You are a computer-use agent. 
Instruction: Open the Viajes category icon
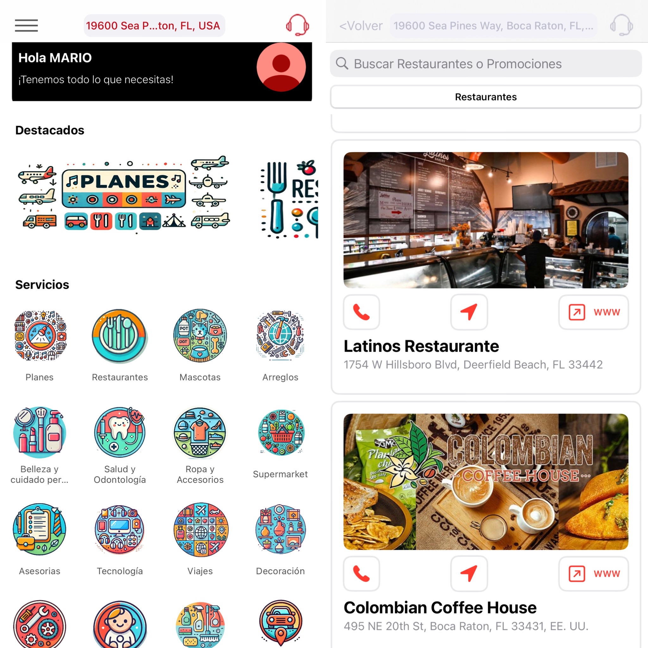click(x=201, y=529)
